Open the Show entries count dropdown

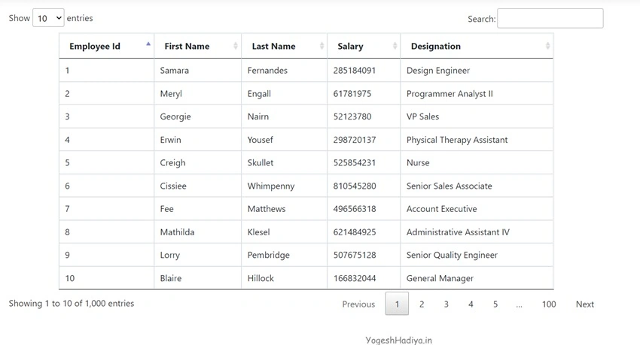[48, 18]
